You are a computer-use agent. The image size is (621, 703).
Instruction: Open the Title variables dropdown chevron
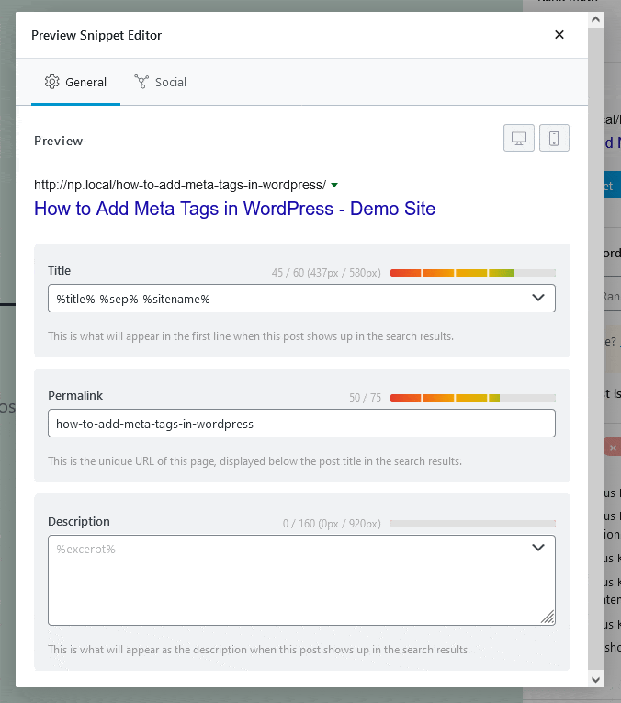pos(538,298)
